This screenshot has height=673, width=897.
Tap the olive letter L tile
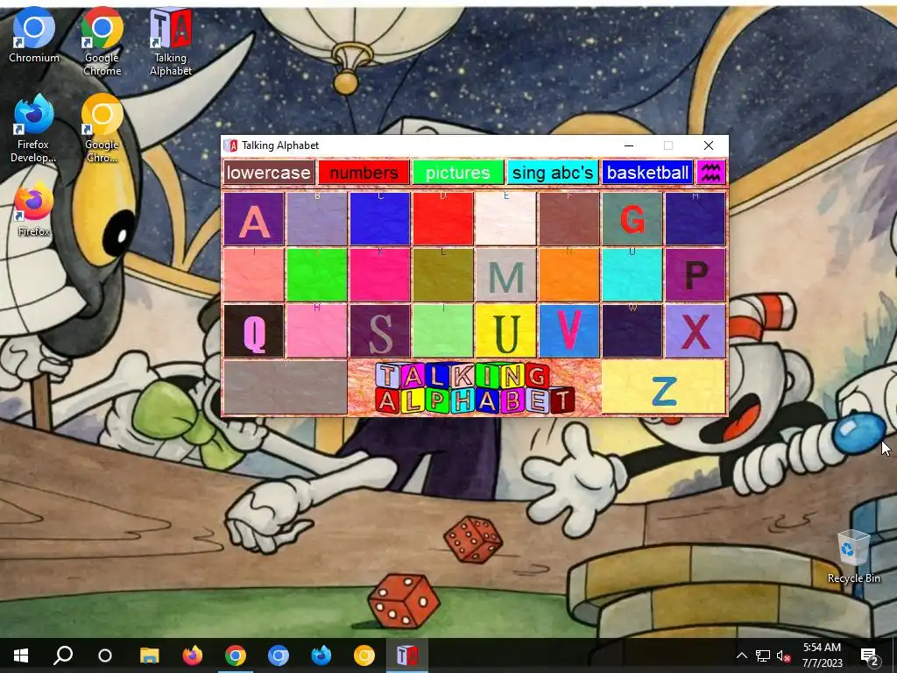442,274
